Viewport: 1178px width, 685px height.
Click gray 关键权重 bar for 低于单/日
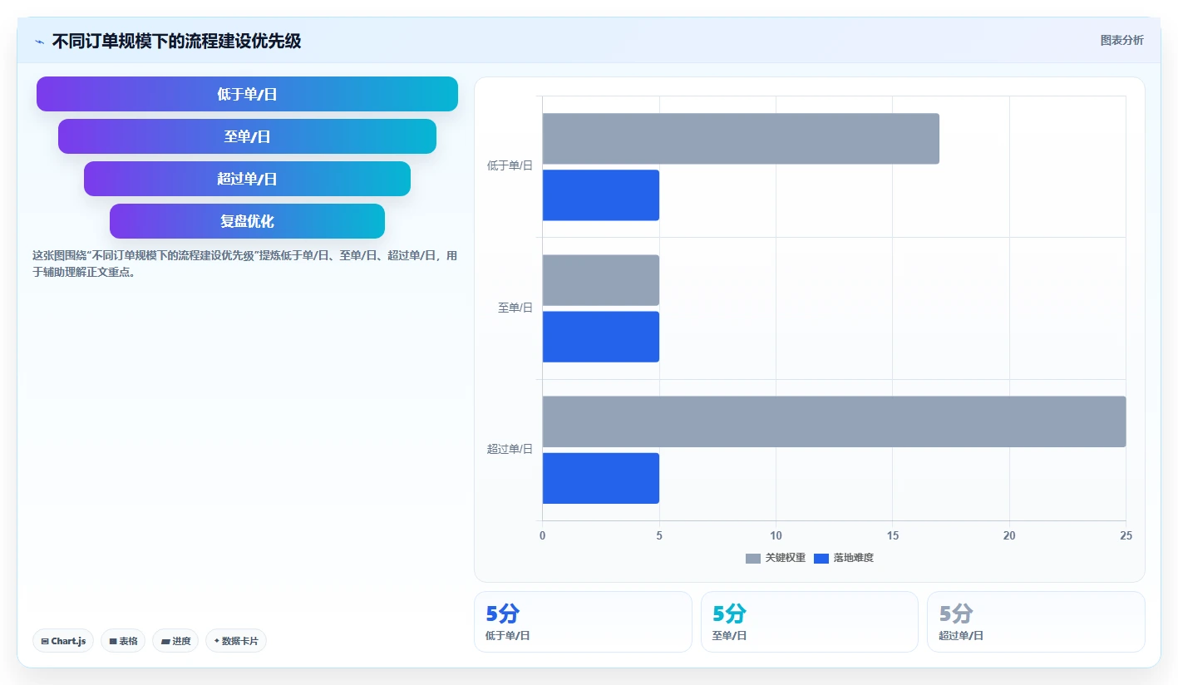741,139
